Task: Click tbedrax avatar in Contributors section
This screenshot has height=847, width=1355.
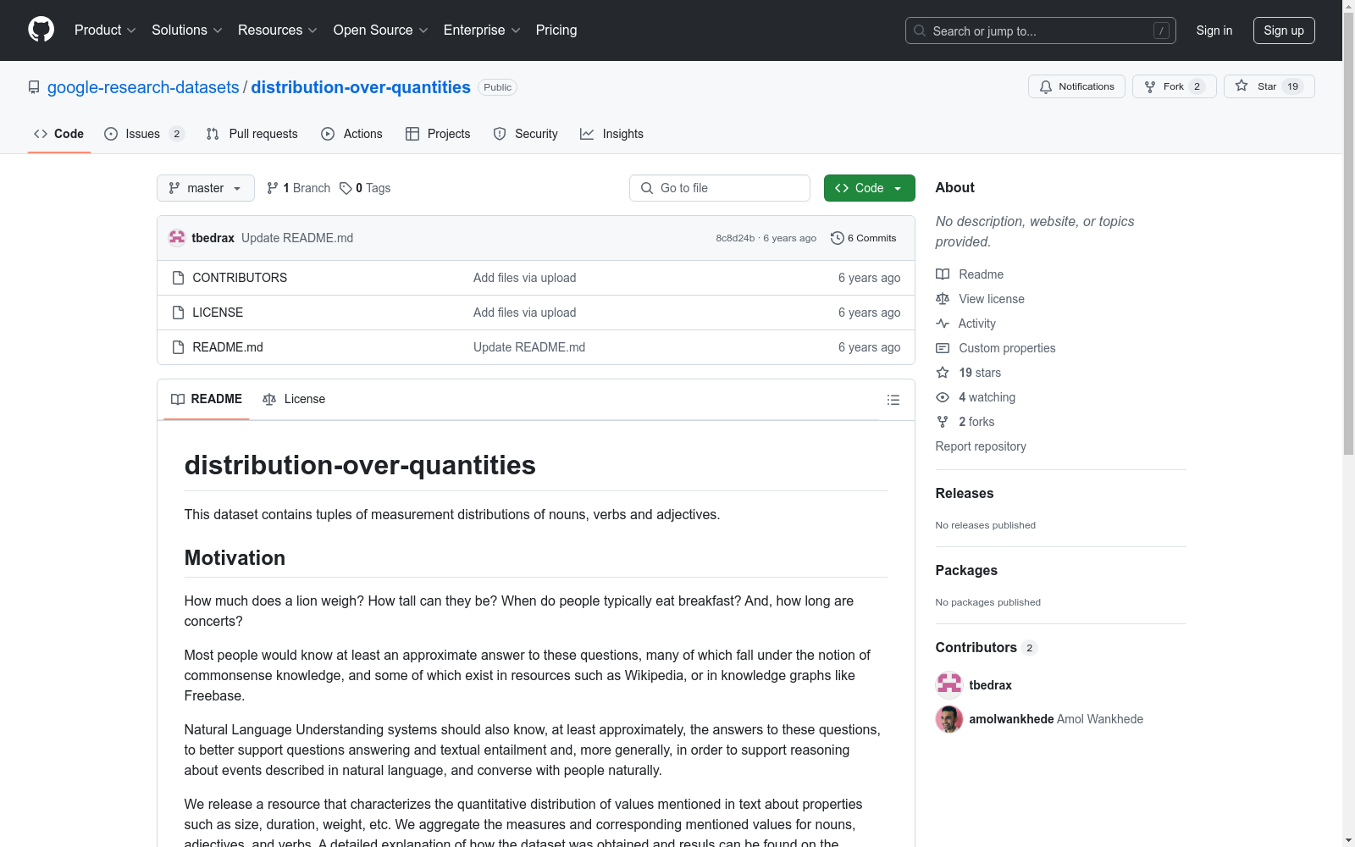Action: click(x=949, y=685)
